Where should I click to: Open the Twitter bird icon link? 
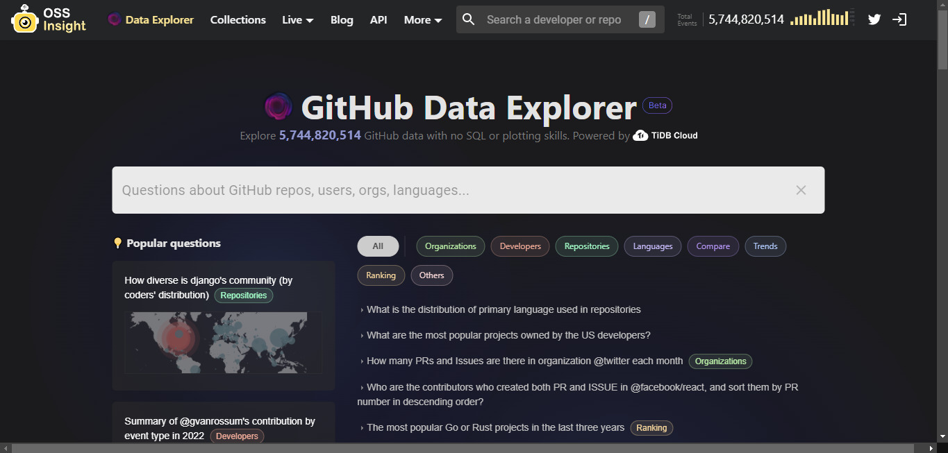874,19
